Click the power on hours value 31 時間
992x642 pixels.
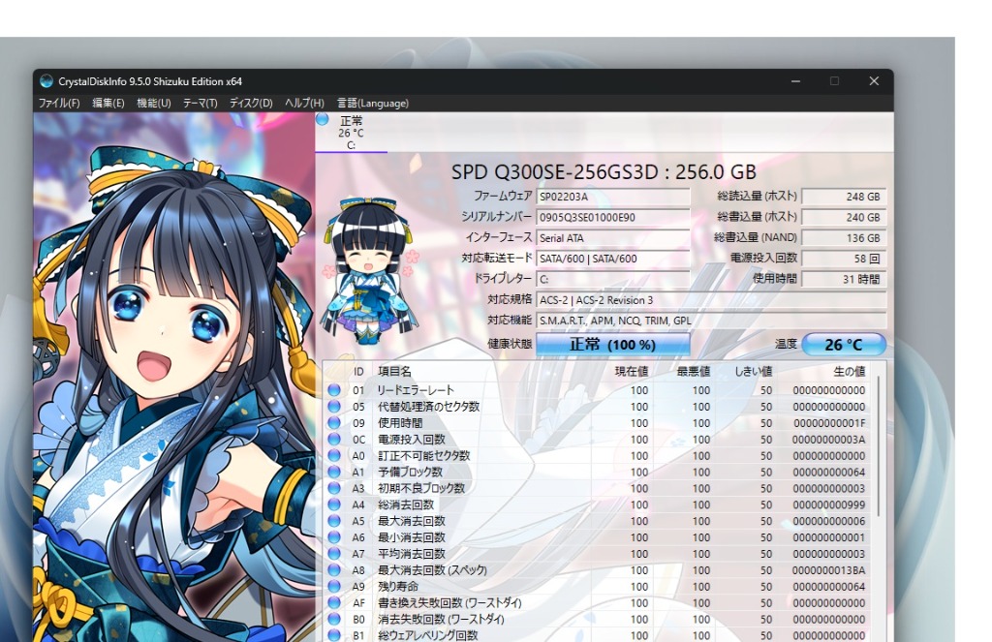point(844,279)
